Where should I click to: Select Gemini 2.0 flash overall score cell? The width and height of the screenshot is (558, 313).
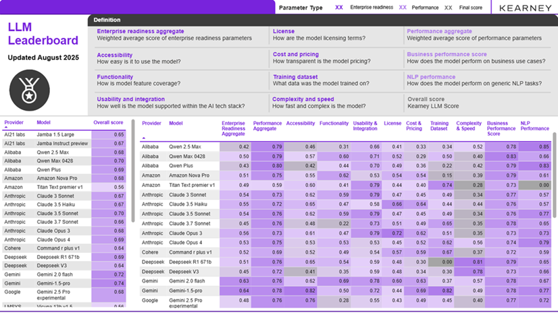click(109, 275)
